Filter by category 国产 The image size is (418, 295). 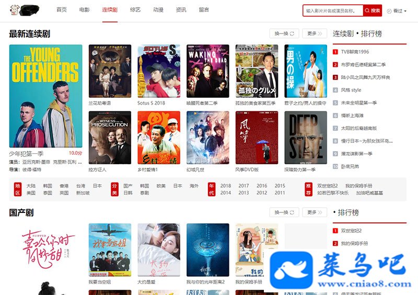click(128, 186)
